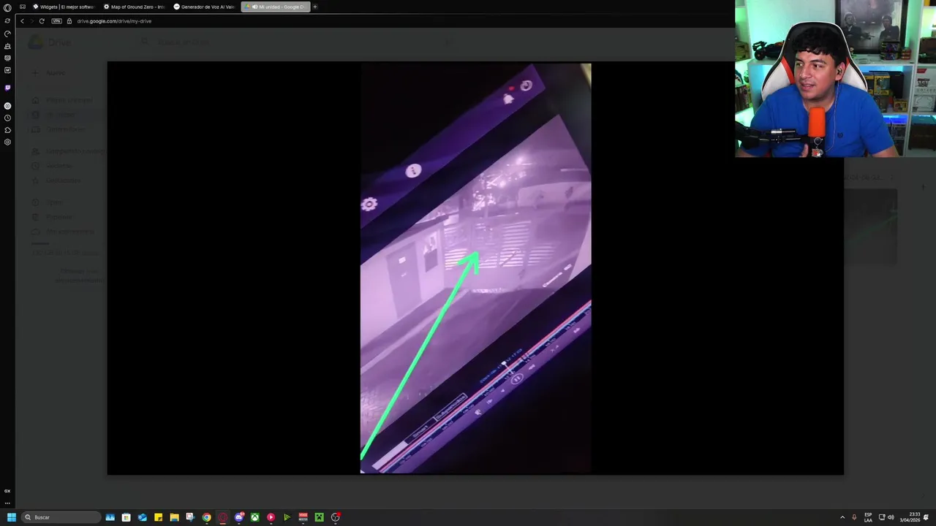Toggle the VPN badge in the address bar
The width and height of the screenshot is (936, 526).
pos(56,21)
